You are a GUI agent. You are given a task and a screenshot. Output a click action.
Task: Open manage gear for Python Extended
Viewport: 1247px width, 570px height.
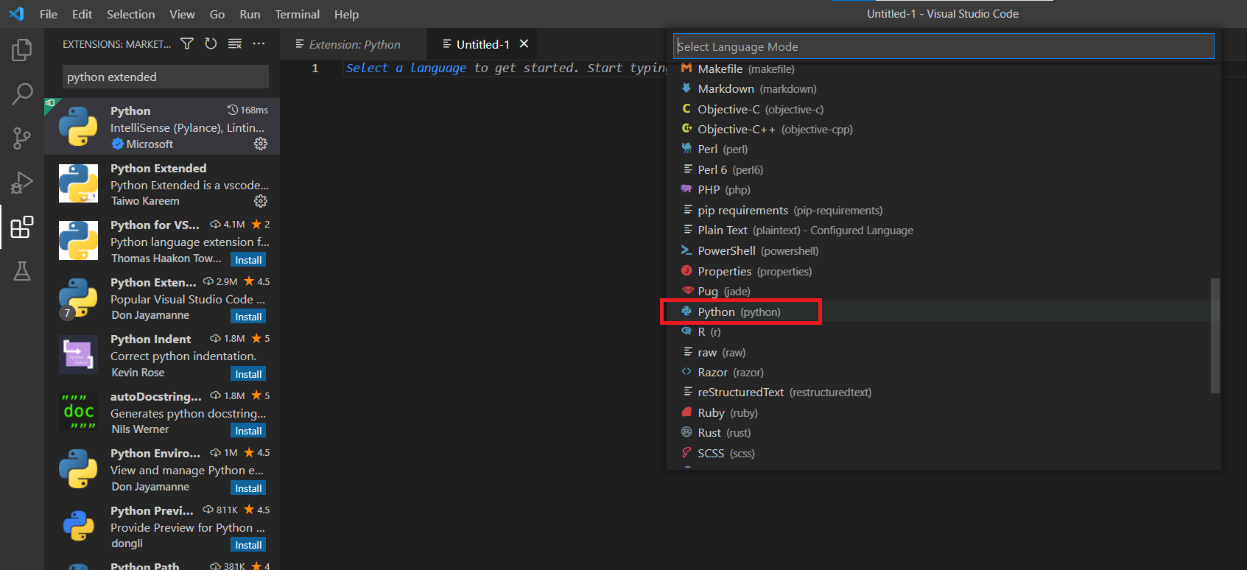coord(261,201)
